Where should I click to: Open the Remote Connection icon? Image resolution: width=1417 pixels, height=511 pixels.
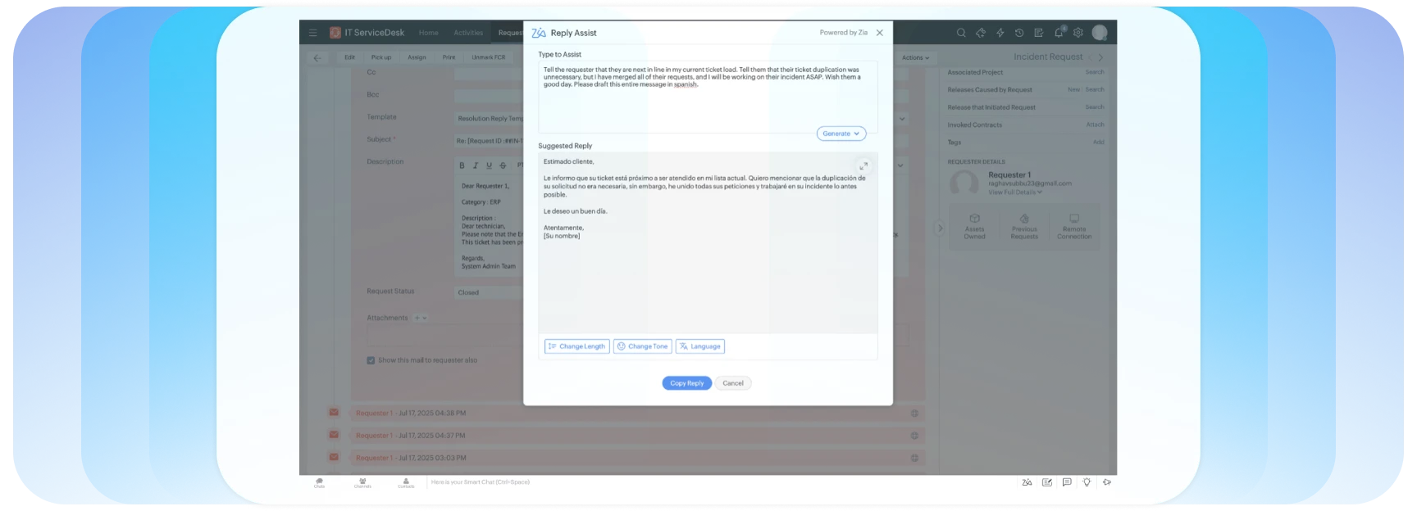pos(1074,219)
